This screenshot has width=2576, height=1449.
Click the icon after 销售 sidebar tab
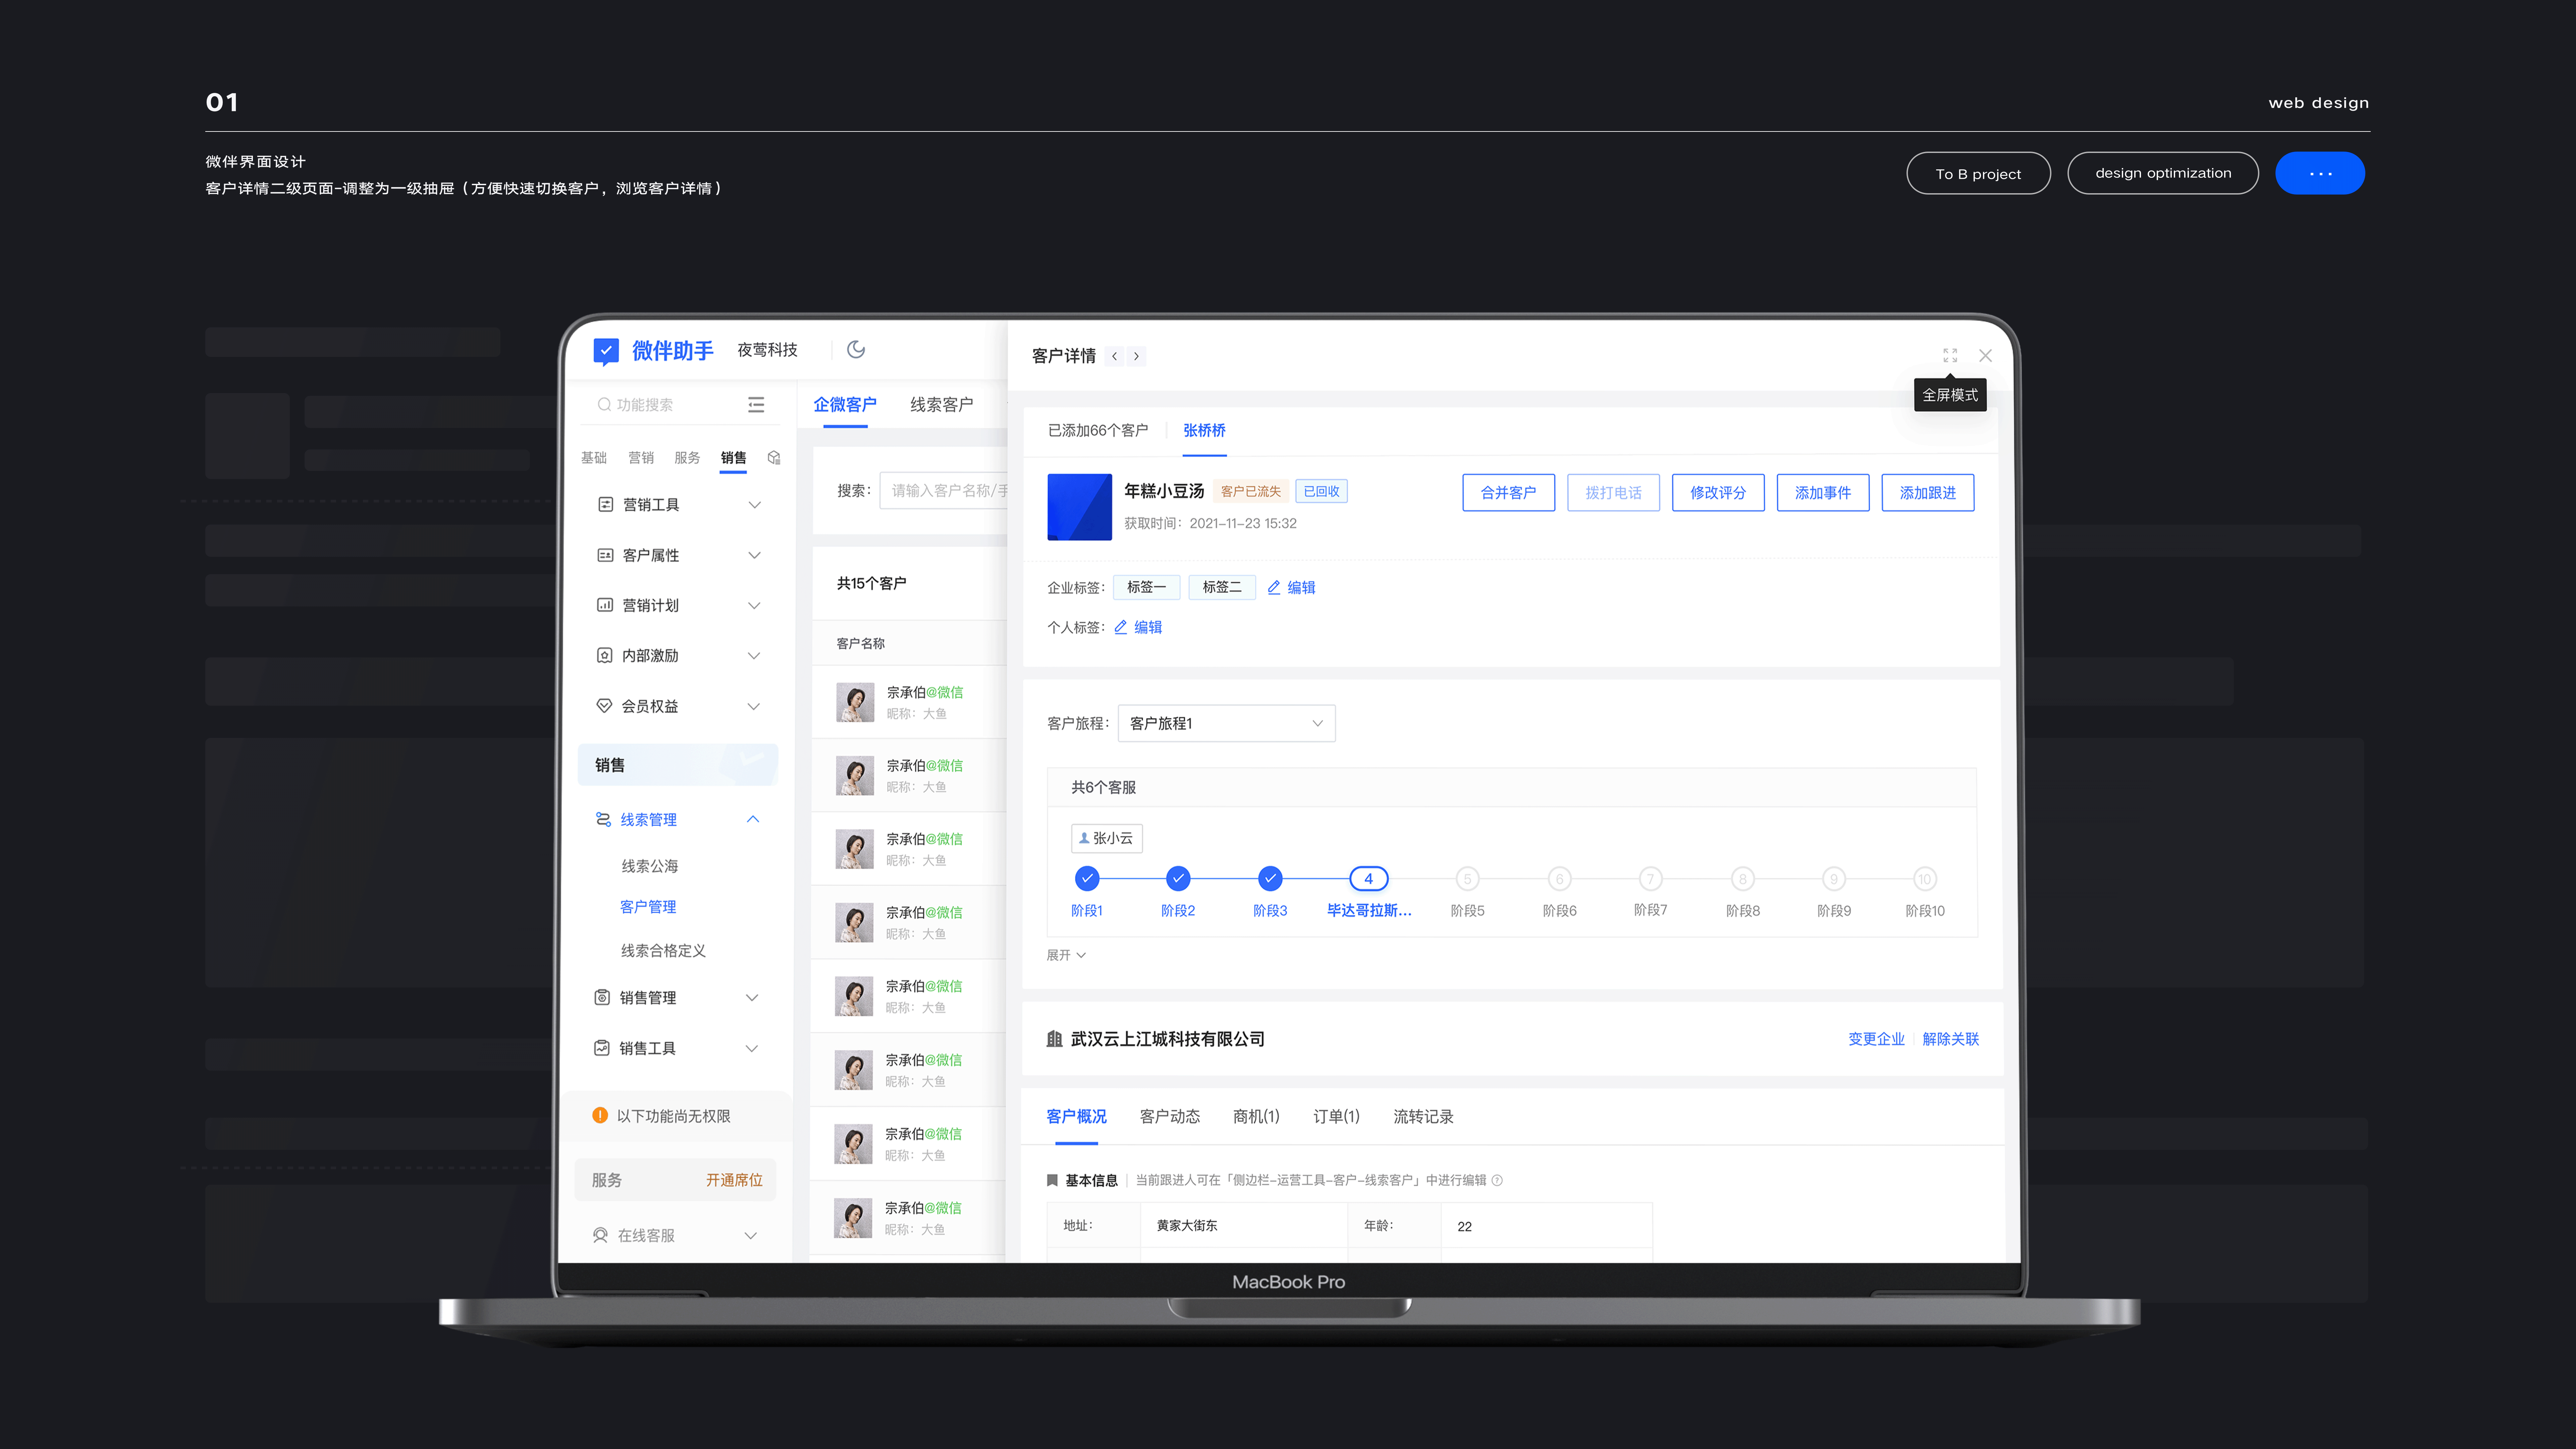(774, 458)
